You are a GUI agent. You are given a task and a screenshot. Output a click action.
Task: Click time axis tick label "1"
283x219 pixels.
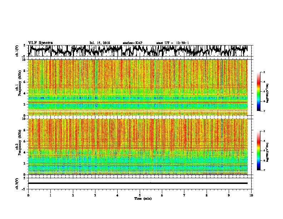pyautogui.click(x=50, y=195)
